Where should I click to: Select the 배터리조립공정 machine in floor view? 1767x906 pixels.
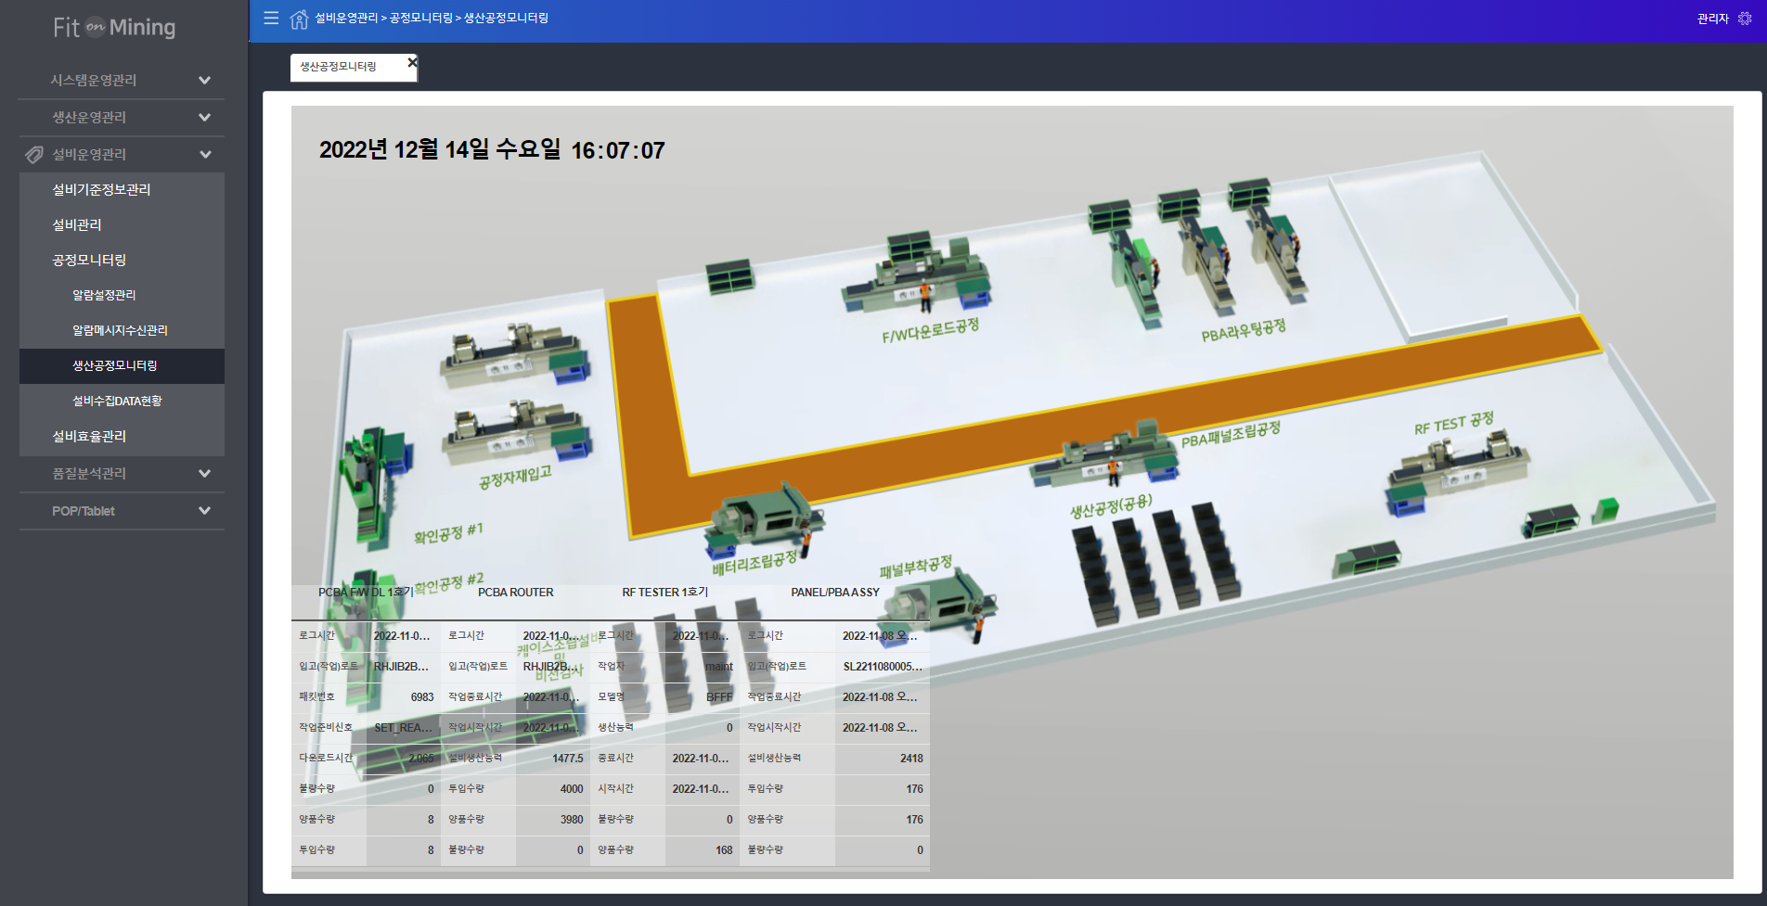tap(763, 517)
